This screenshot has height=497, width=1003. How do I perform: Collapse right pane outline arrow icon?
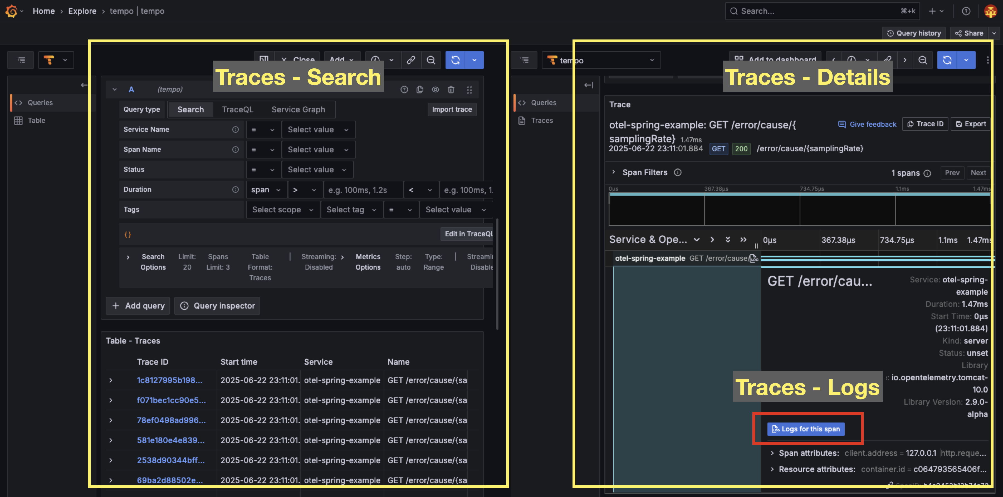coord(588,85)
